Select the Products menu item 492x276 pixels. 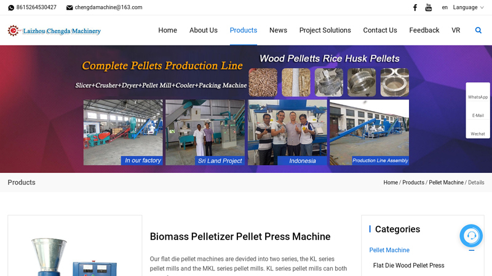click(x=244, y=30)
